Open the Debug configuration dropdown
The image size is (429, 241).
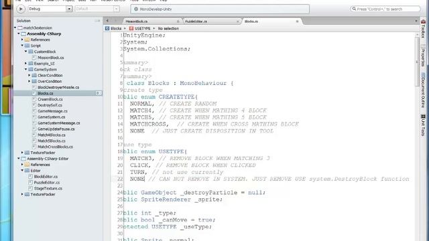click(x=50, y=9)
